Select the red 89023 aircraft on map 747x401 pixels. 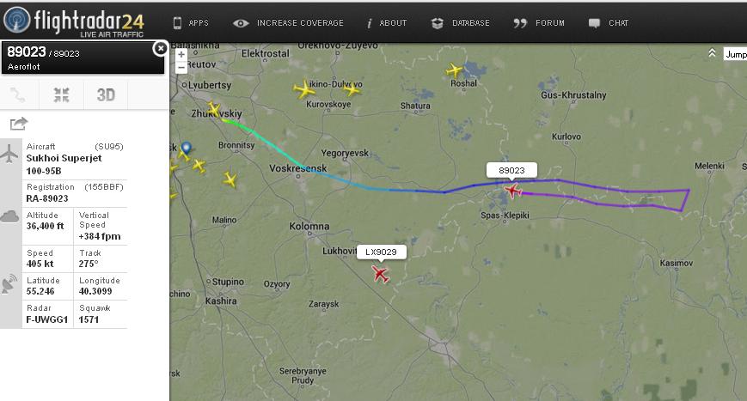[512, 191]
